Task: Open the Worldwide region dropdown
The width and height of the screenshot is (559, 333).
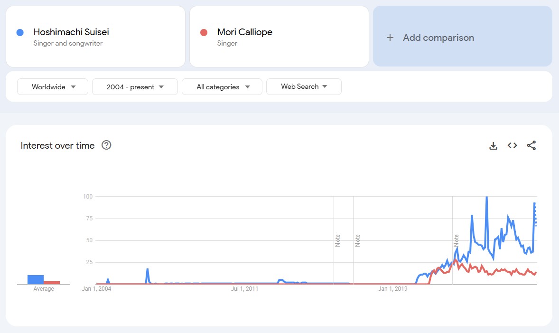Action: coord(53,87)
